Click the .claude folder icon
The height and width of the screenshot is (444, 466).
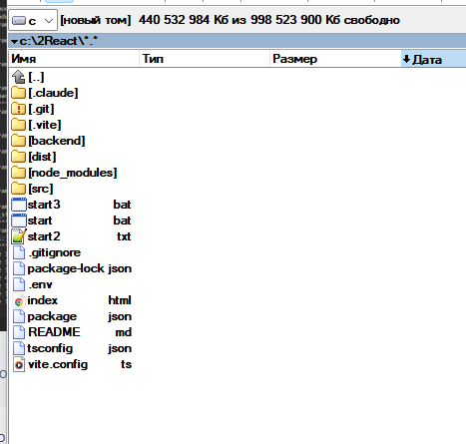coord(18,93)
